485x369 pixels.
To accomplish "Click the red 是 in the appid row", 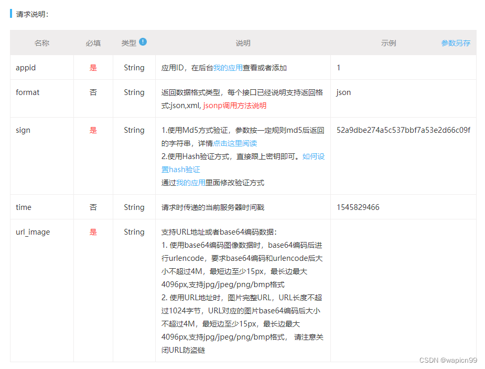I will [x=93, y=68].
